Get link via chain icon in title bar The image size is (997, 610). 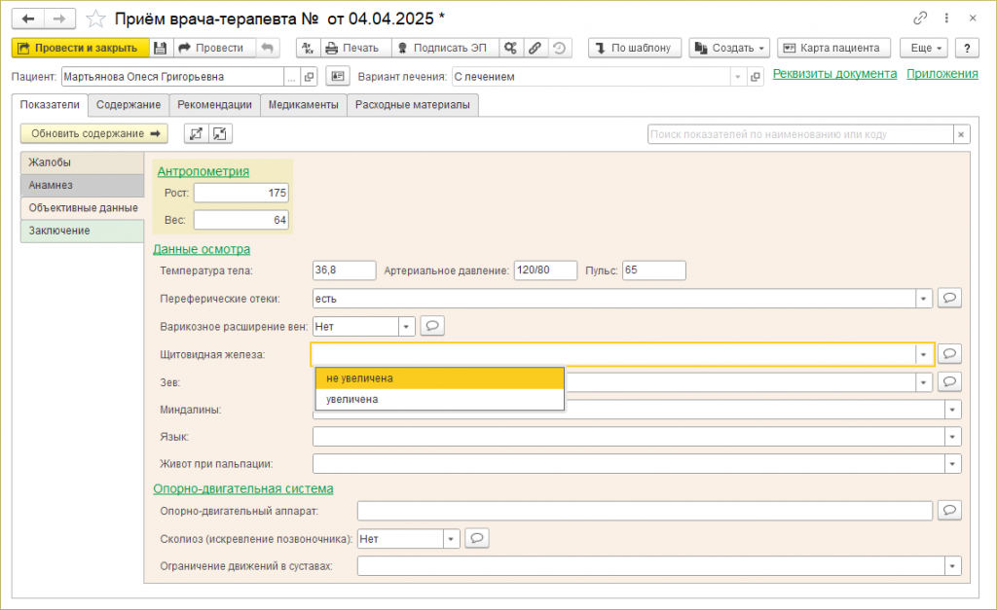920,18
